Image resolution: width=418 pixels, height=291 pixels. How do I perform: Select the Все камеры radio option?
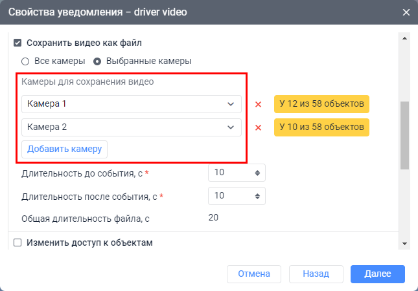[26, 61]
